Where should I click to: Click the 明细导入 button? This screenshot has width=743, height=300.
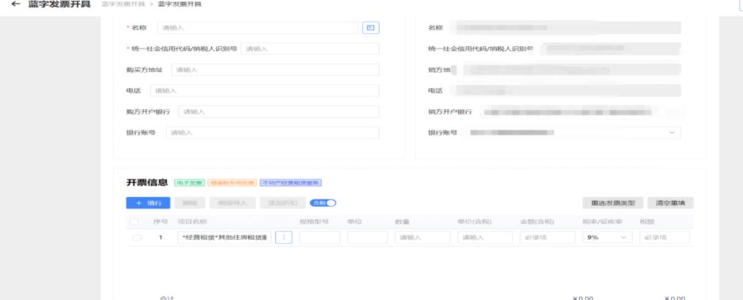(x=233, y=203)
